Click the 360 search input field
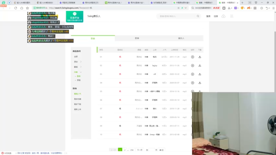 coord(204,8)
